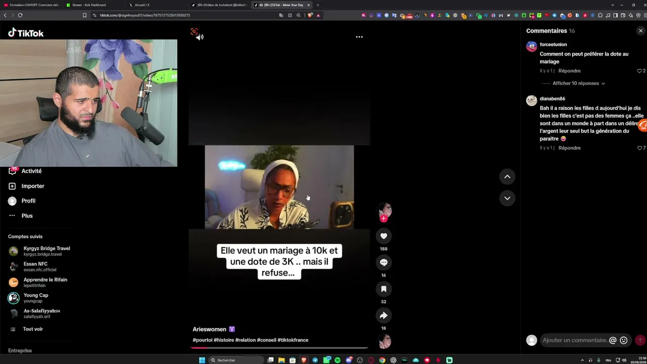This screenshot has width=647, height=364.
Task: Close the Commentaires panel
Action: (640, 31)
